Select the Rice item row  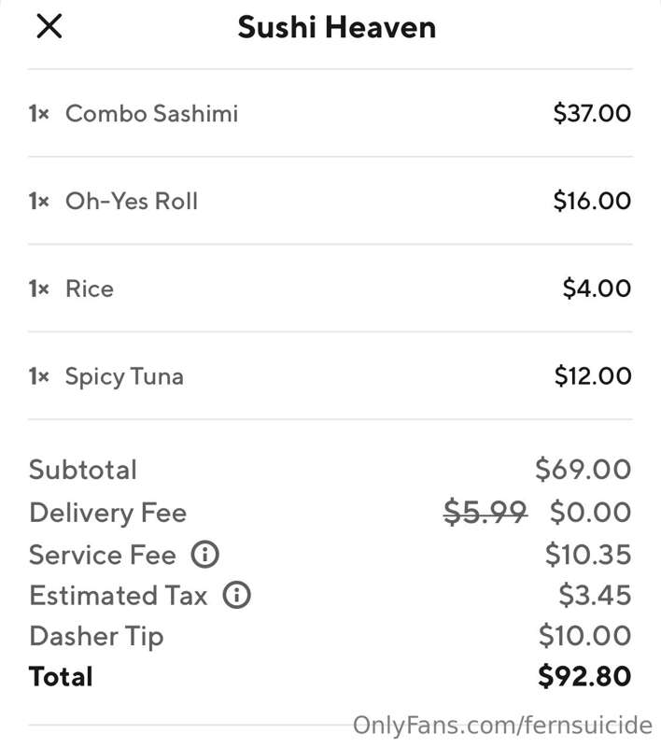(x=330, y=289)
